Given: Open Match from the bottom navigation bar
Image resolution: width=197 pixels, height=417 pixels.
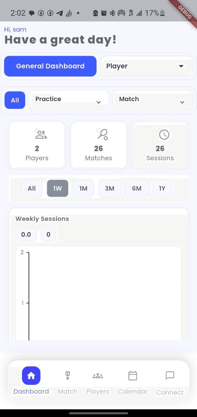Looking at the screenshot, I should (67, 375).
